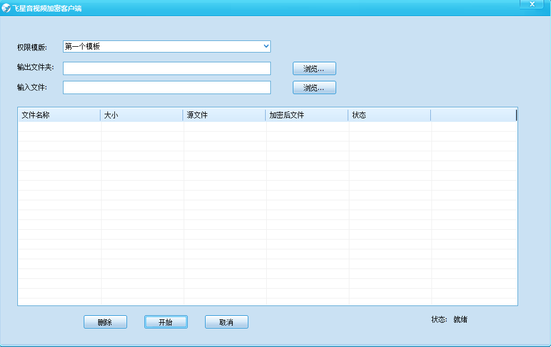Close the 飞星音视频加密客户端 window

point(531,5)
